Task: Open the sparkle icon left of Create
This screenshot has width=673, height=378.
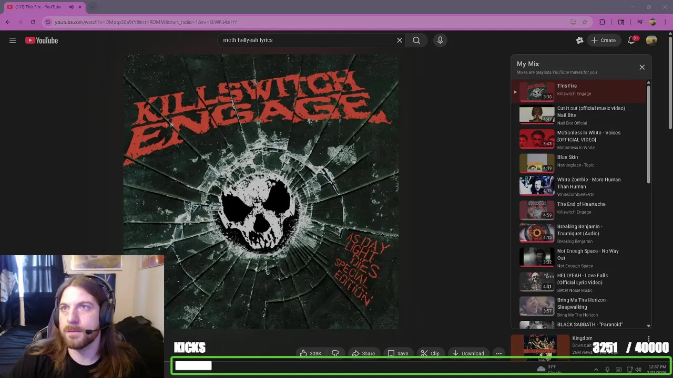Action: (x=579, y=40)
